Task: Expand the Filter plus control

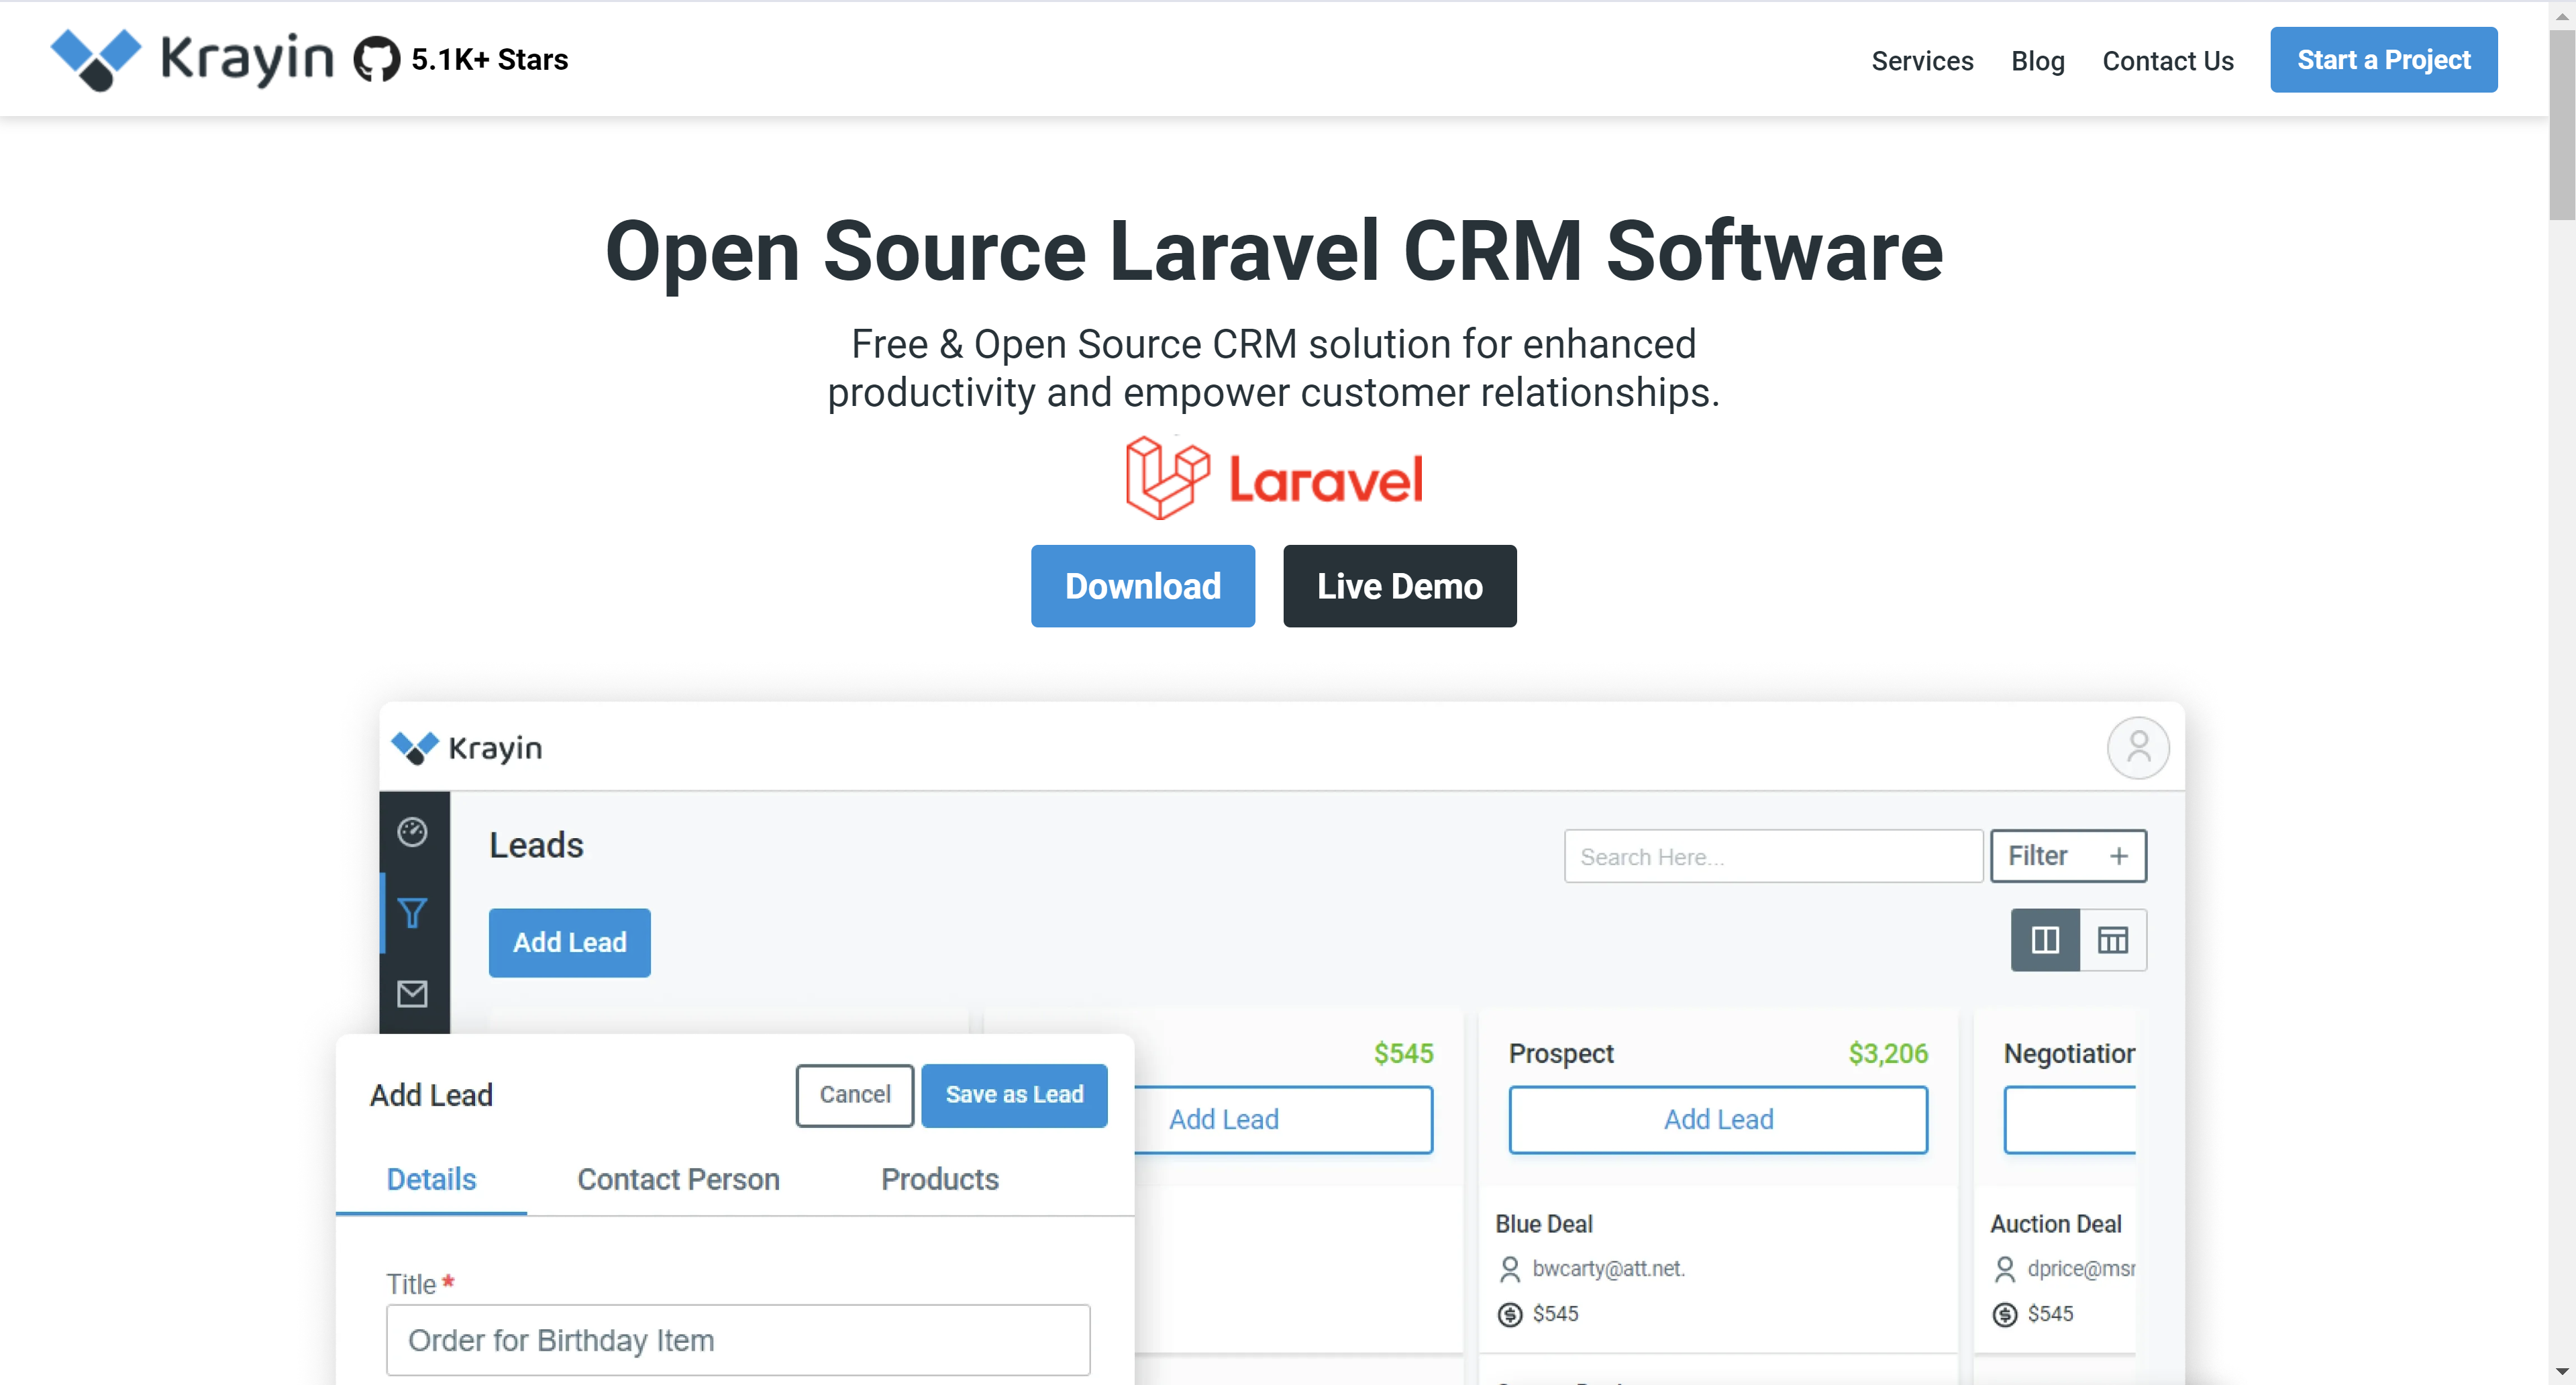Action: (2118, 856)
